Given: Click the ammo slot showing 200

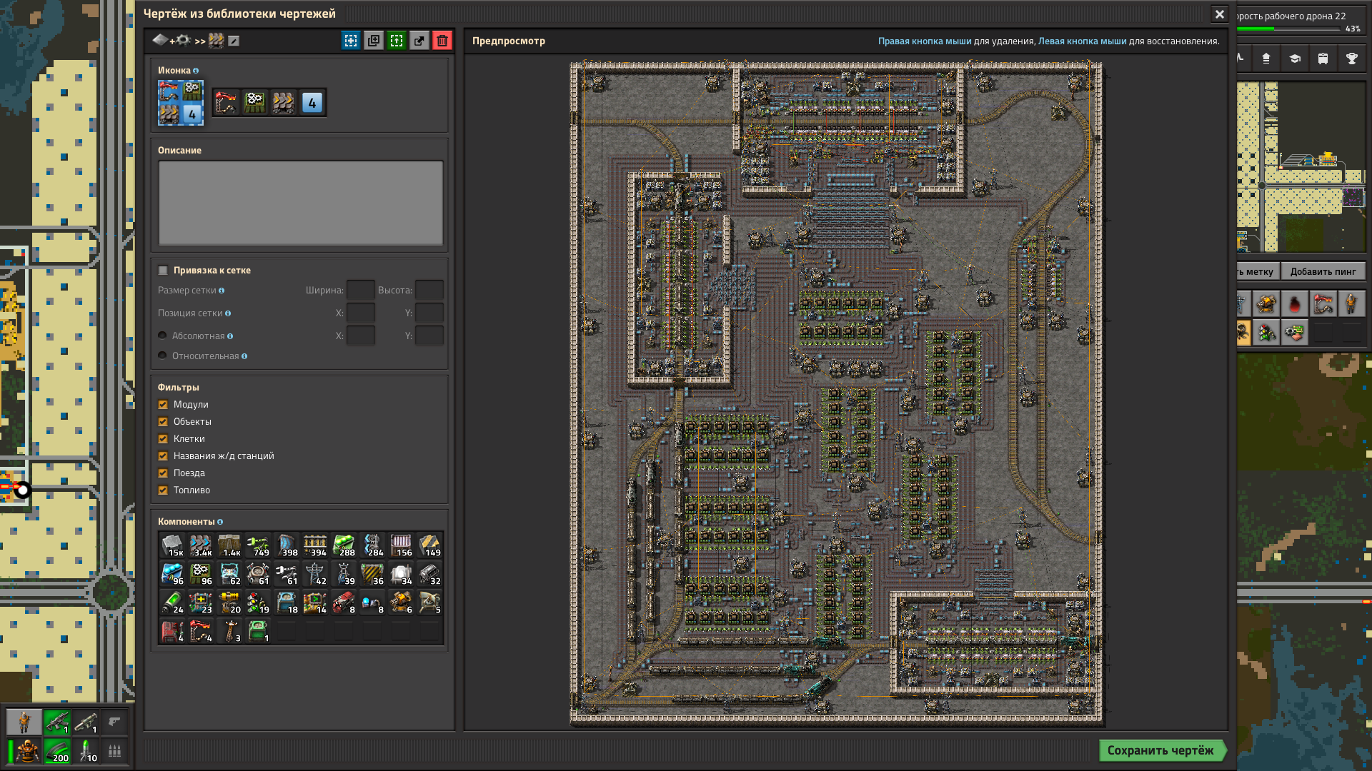Looking at the screenshot, I should pyautogui.click(x=57, y=751).
